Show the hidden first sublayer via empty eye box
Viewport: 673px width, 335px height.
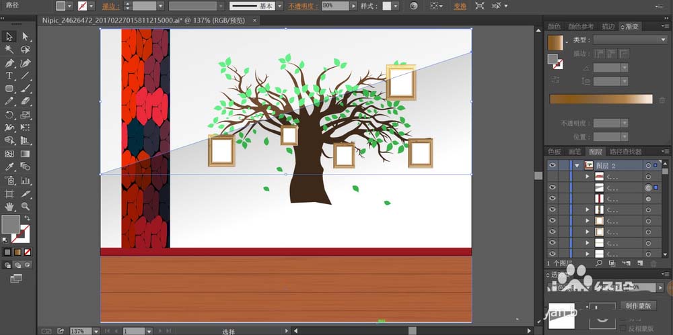click(x=553, y=176)
